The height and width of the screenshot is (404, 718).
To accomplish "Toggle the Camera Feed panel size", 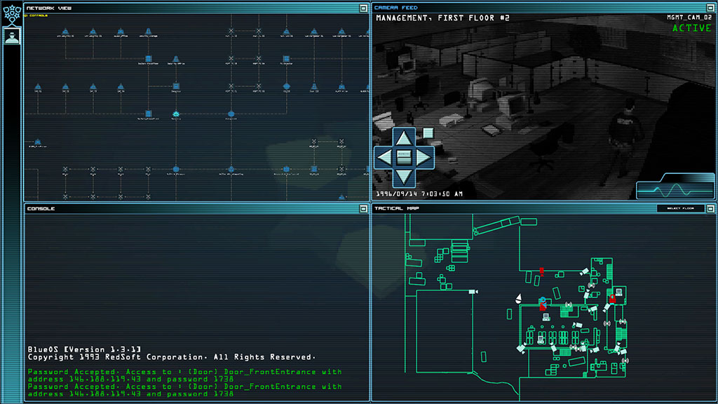I will click(x=710, y=8).
